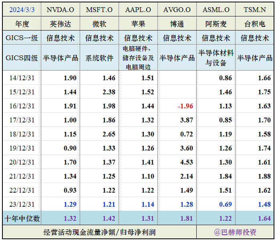Image resolution: width=276 pixels, height=240 pixels.
Task: Select the AVGO.O ticker header
Action: point(177,10)
